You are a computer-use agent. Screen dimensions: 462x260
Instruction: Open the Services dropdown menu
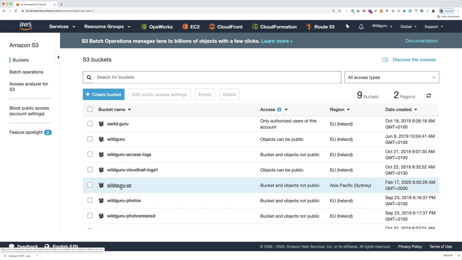(62, 26)
